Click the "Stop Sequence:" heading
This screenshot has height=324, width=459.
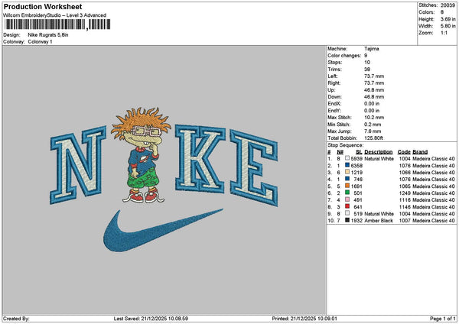346,145
